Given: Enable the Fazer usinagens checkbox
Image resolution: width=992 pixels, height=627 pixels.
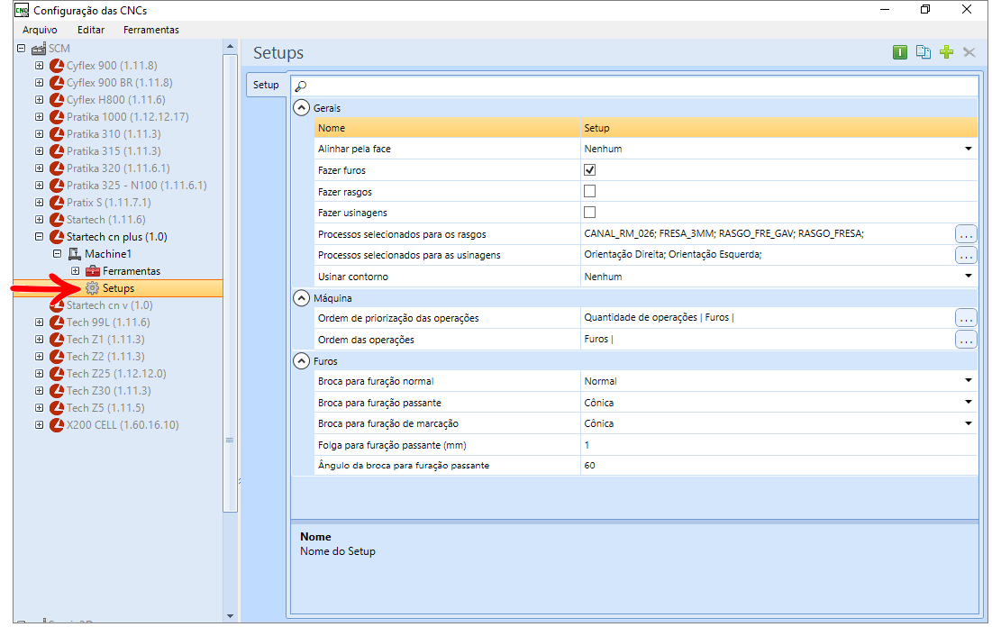Looking at the screenshot, I should (x=589, y=212).
